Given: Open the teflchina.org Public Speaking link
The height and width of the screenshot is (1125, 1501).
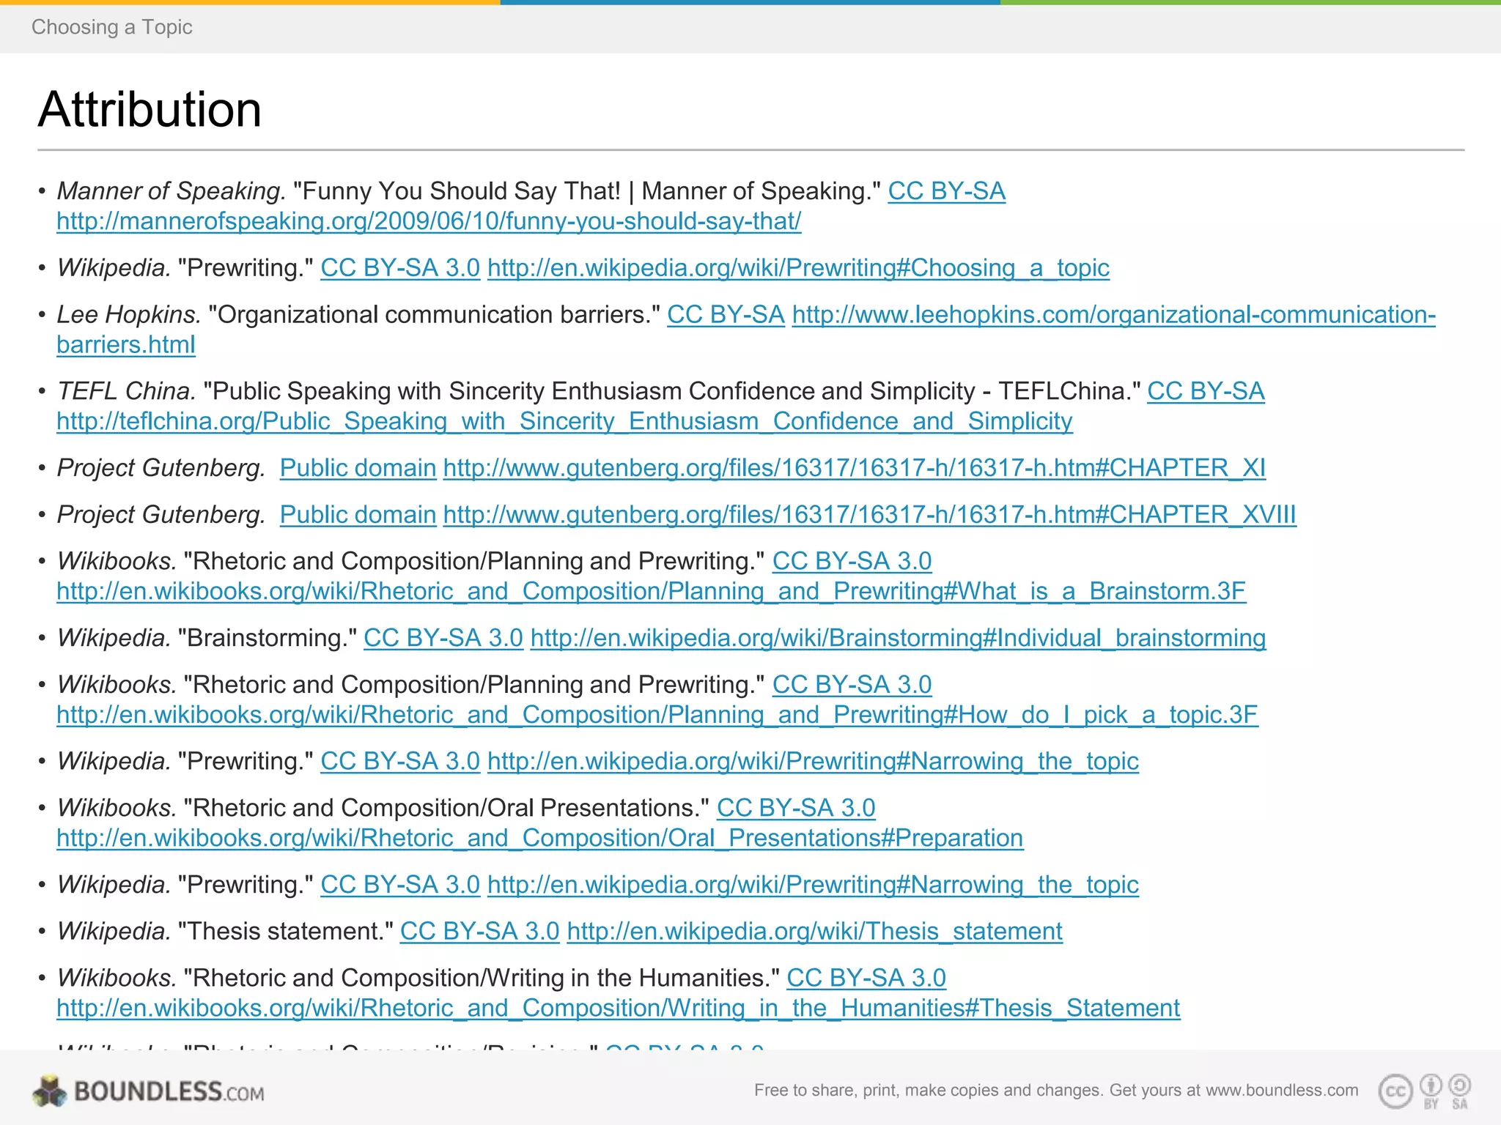Looking at the screenshot, I should pos(564,421).
